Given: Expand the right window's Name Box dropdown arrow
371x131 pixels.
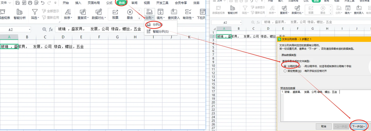Looking at the screenshot, I should 241,23.
